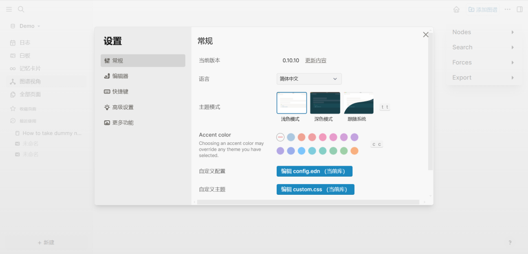This screenshot has width=528, height=254.
Task: Reset accent color with red-dash swatch
Action: [281, 137]
